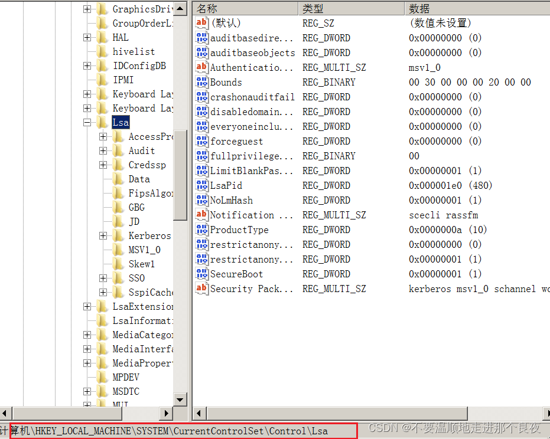
Task: Collapse the Lsa key
Action: click(87, 122)
